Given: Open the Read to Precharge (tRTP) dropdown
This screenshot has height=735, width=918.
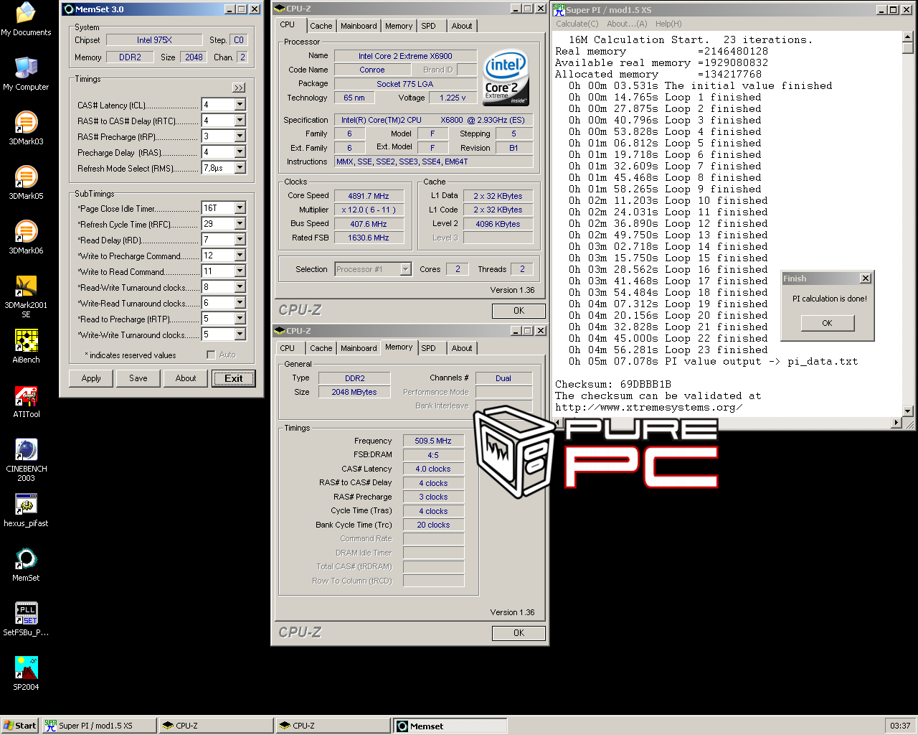Looking at the screenshot, I should [x=240, y=319].
